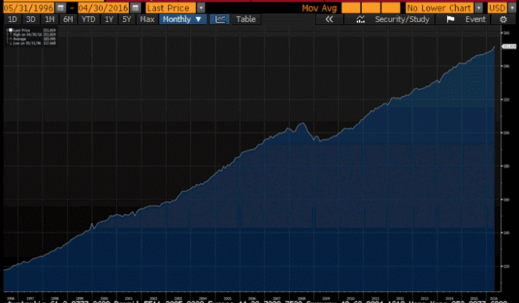Click the 2016 x-axis year label
This screenshot has width=519, height=303.
point(494,299)
